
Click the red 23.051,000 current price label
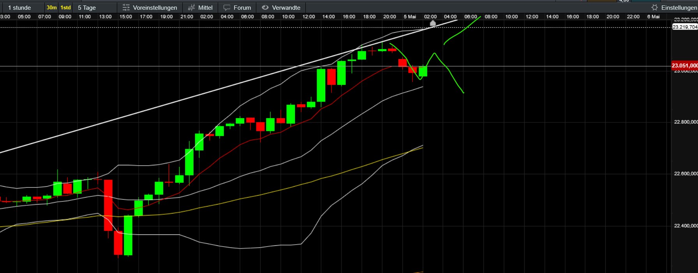pyautogui.click(x=684, y=65)
